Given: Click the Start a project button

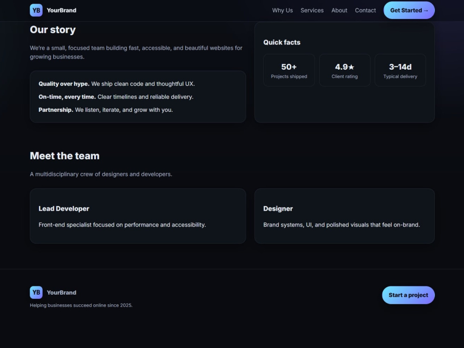Looking at the screenshot, I should coord(408,295).
